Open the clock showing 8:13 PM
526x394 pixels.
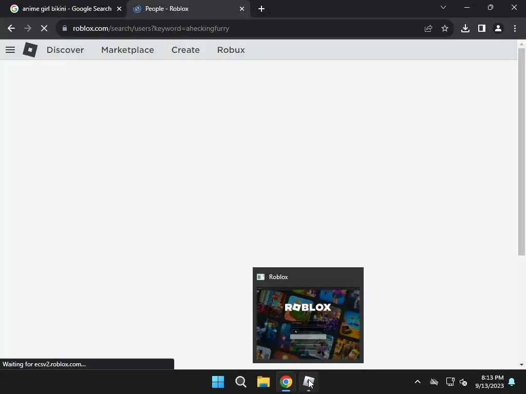(x=490, y=382)
